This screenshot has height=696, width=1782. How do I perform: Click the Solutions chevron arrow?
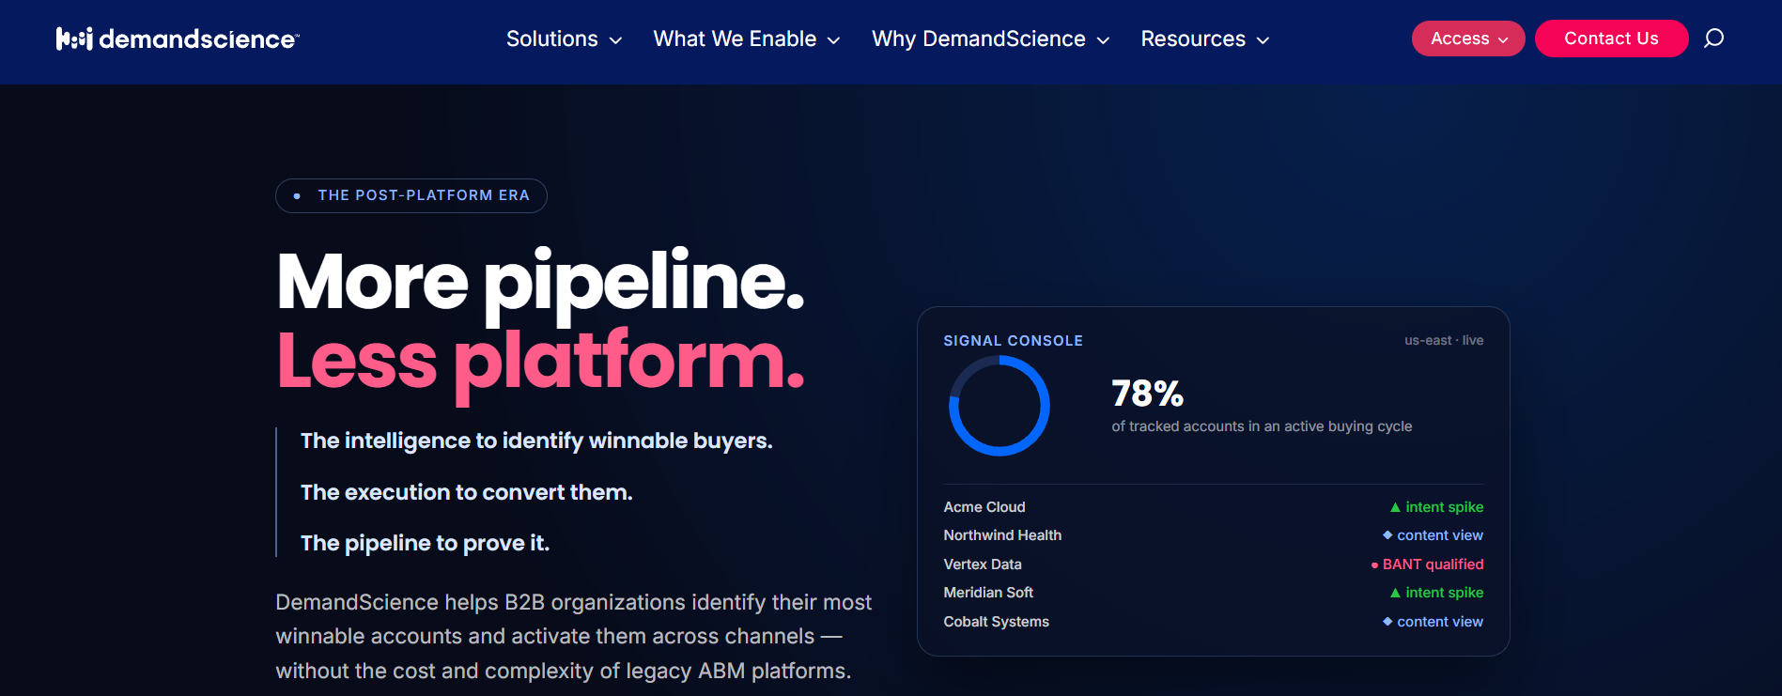pos(615,40)
